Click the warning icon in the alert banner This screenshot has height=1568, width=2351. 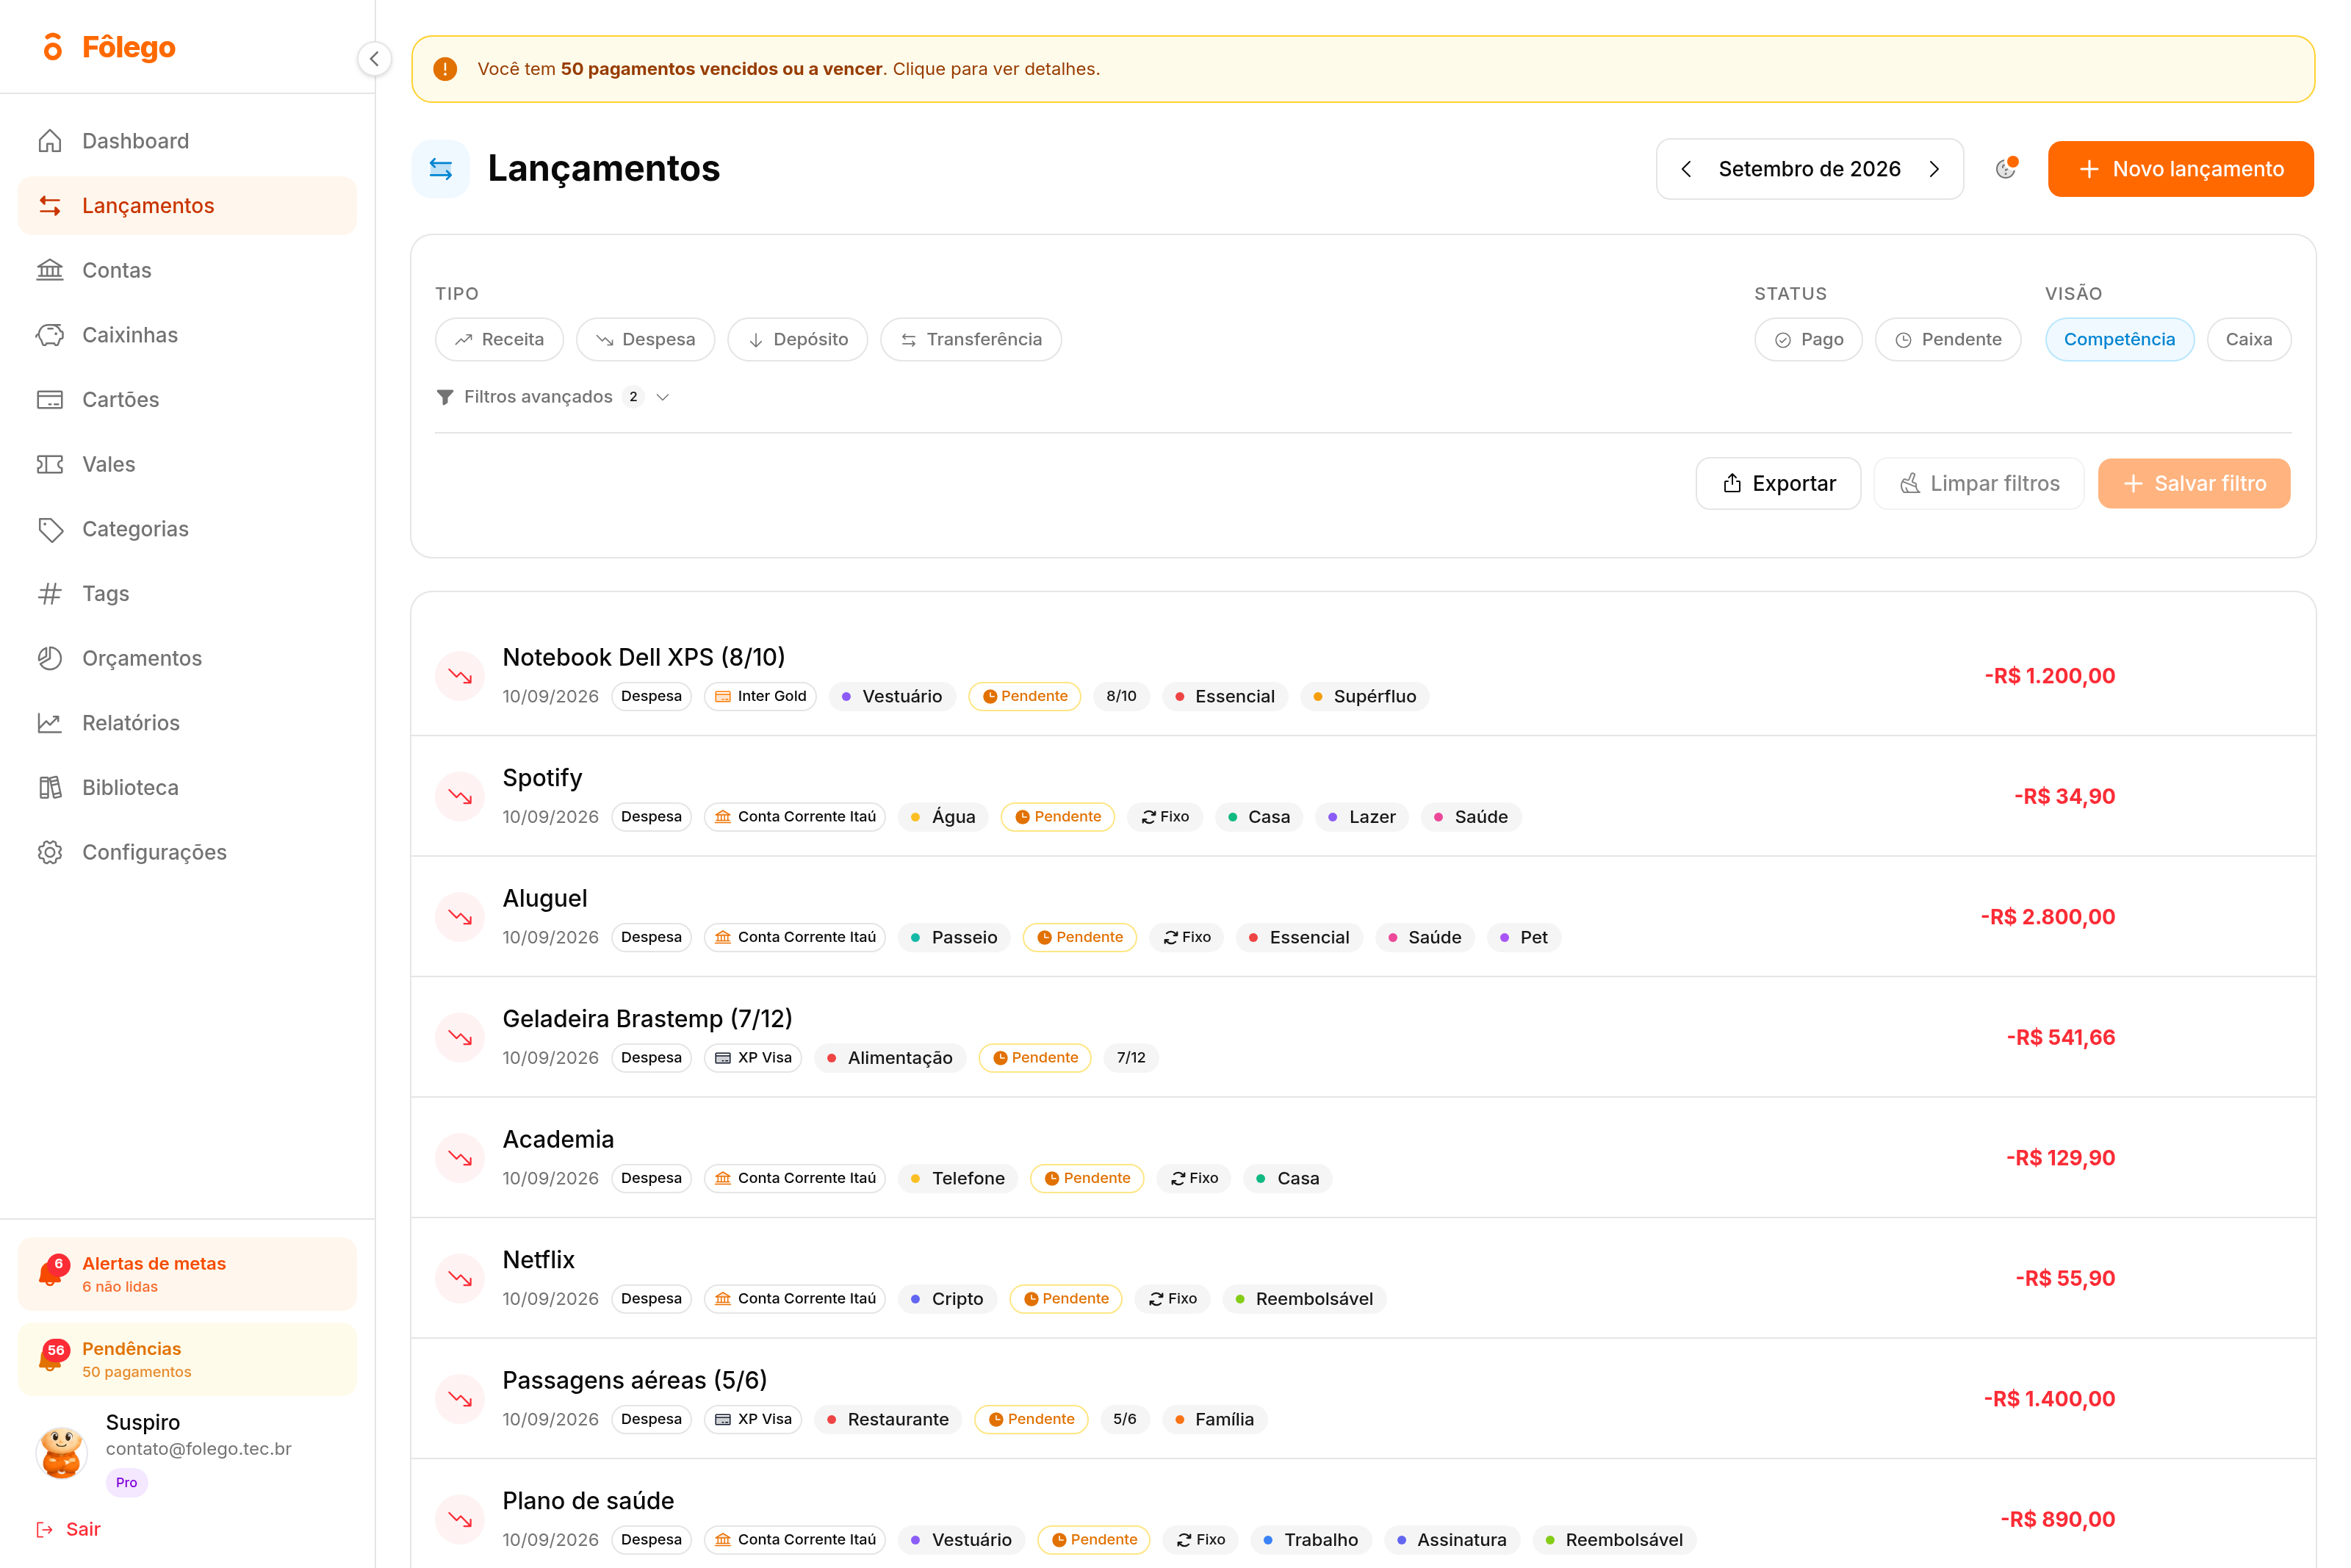(444, 69)
